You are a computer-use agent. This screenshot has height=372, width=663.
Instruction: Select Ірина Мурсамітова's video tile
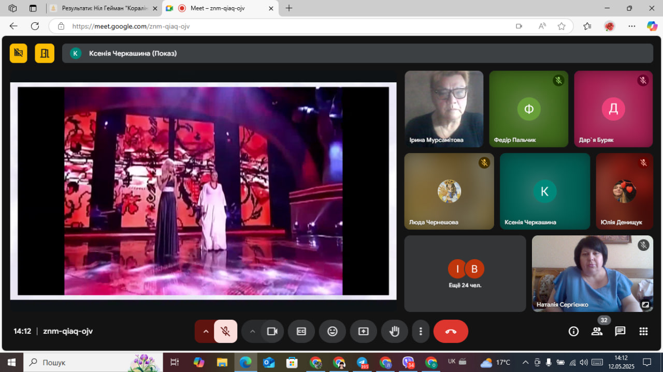tap(444, 109)
